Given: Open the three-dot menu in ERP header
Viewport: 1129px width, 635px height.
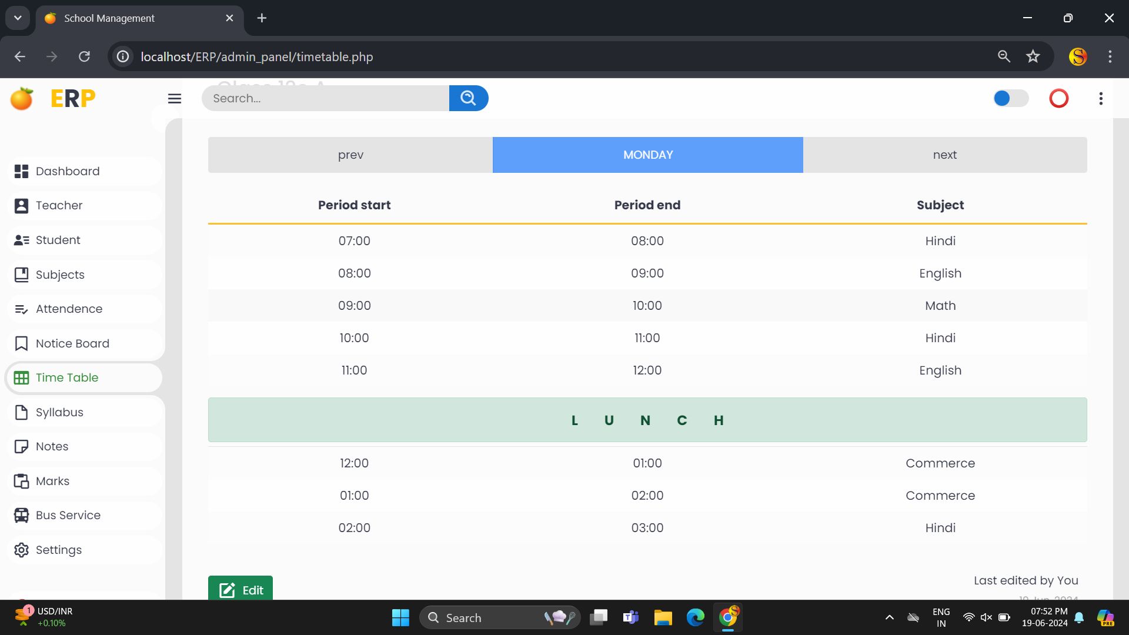Looking at the screenshot, I should coord(1101,98).
